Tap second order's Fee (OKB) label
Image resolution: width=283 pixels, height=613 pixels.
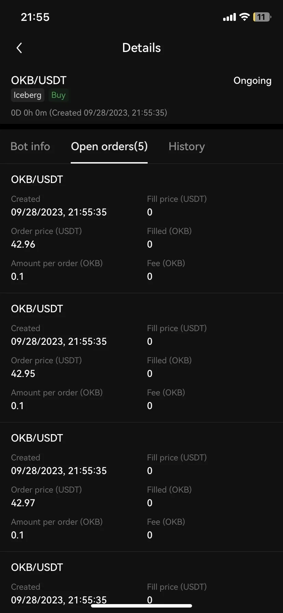(x=166, y=393)
